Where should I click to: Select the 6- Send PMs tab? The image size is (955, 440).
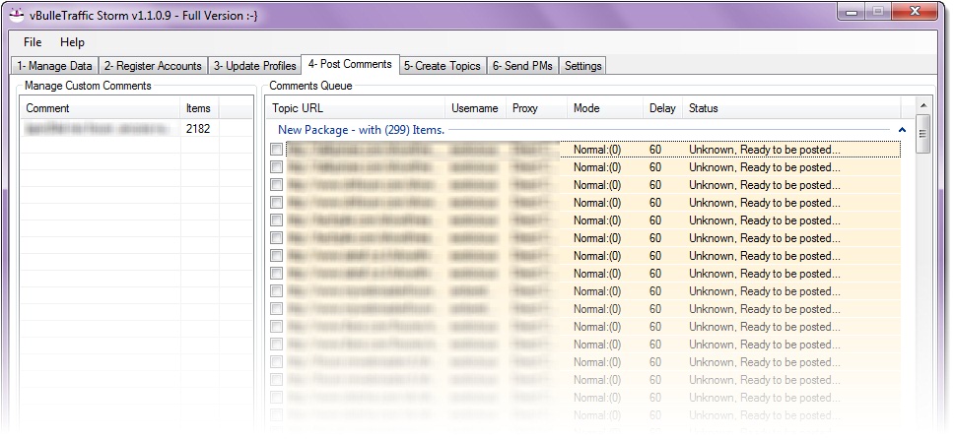[522, 66]
